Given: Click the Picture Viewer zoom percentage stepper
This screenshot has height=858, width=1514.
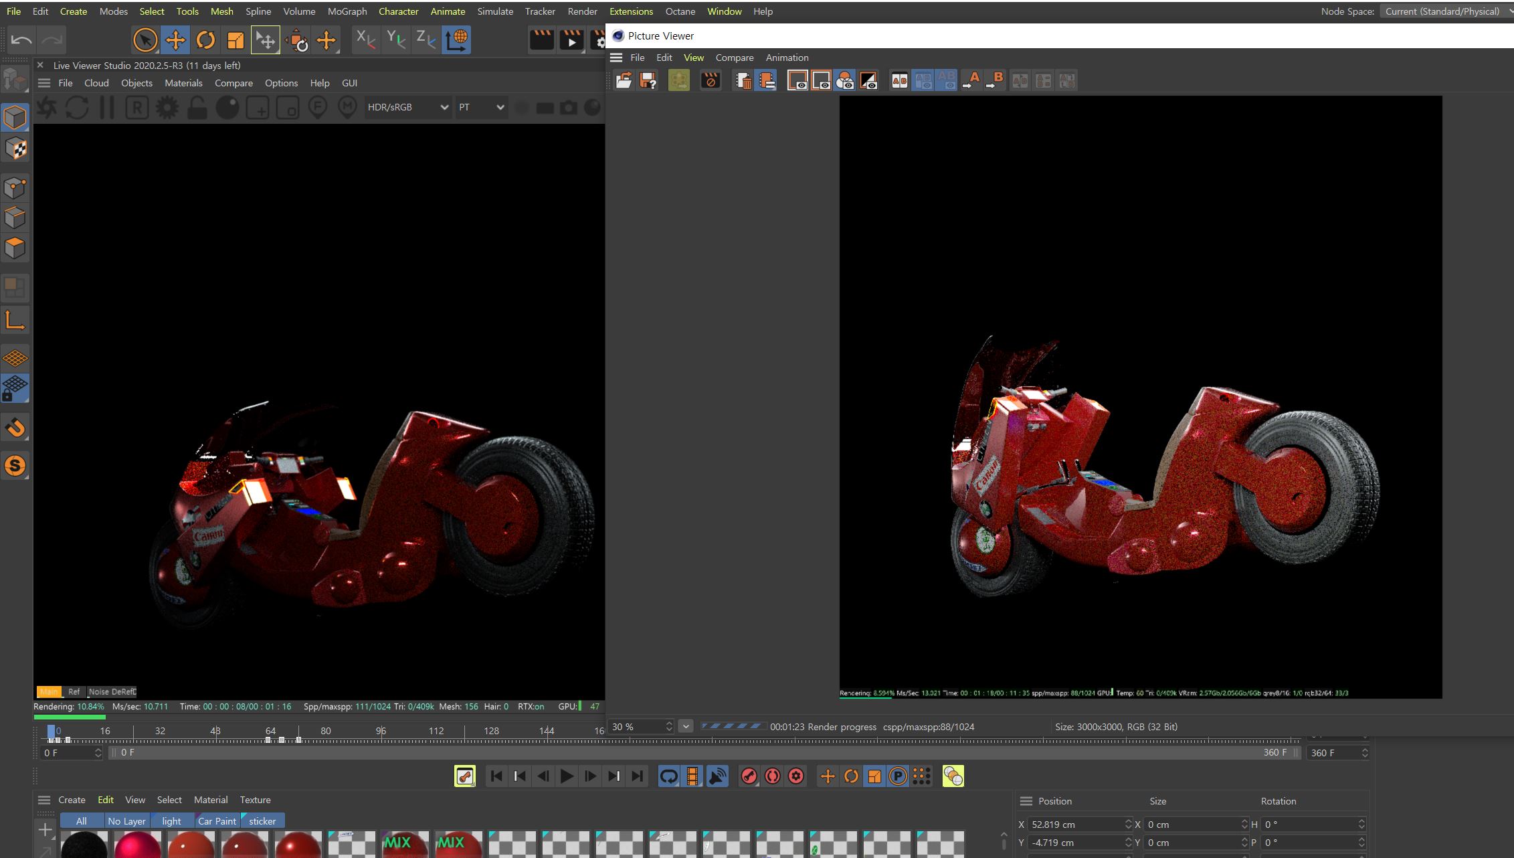Looking at the screenshot, I should point(668,726).
